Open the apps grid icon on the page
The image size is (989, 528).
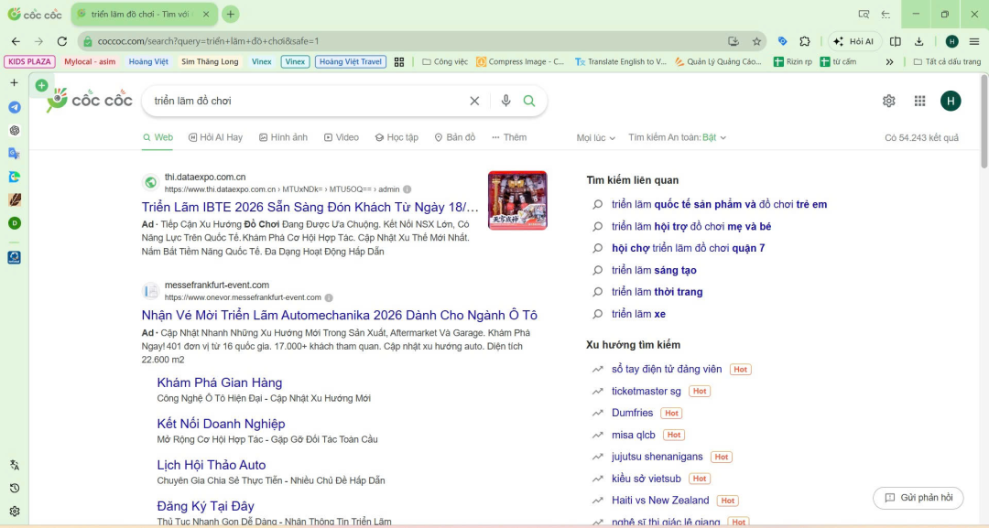point(919,101)
